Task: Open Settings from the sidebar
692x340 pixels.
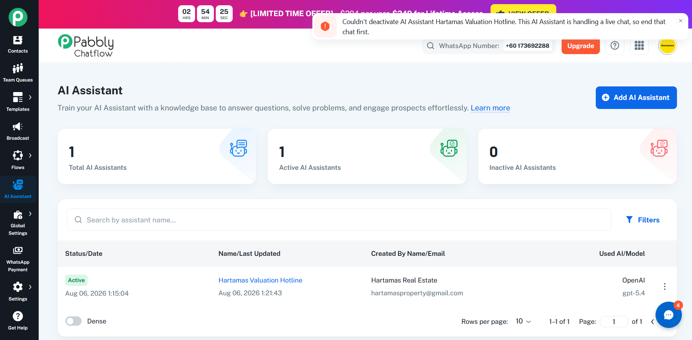Action: [x=18, y=292]
